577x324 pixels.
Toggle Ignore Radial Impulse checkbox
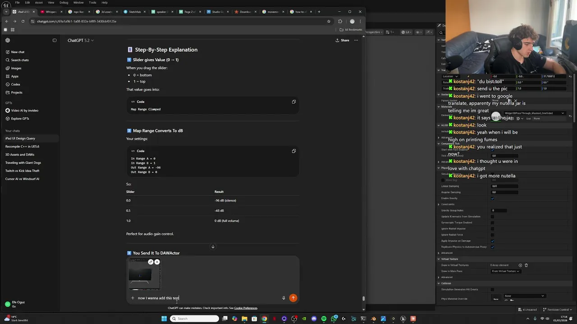click(492, 229)
